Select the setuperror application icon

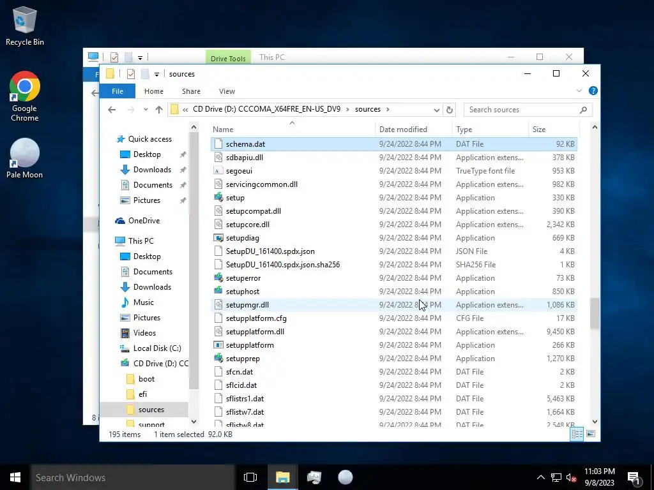click(x=218, y=278)
